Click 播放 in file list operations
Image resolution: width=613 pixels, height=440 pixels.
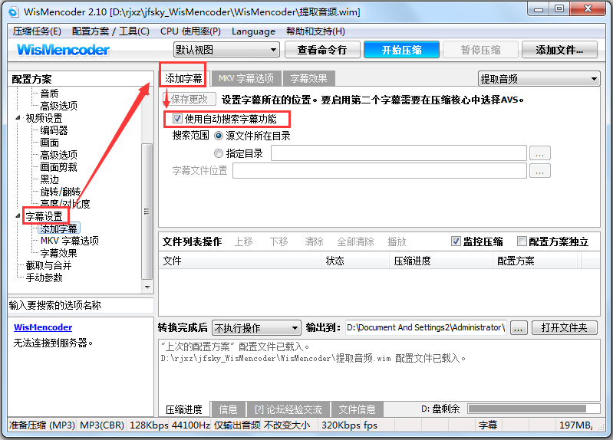point(397,241)
